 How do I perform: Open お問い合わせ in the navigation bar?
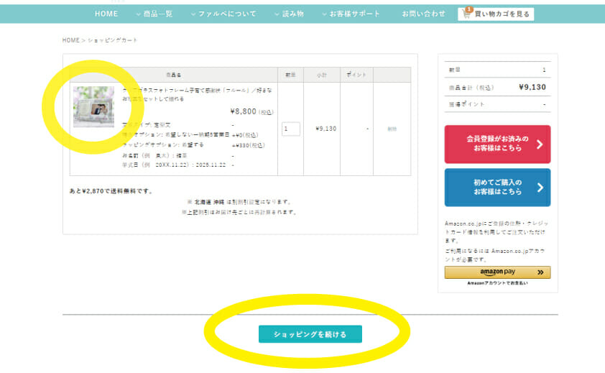pos(423,14)
